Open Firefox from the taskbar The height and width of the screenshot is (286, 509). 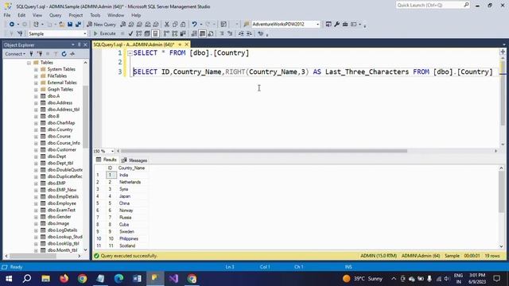pyautogui.click(x=64, y=279)
